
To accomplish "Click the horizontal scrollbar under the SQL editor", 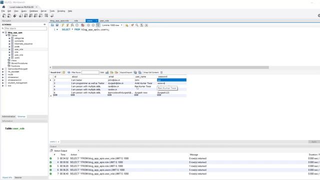I will (x=160, y=67).
